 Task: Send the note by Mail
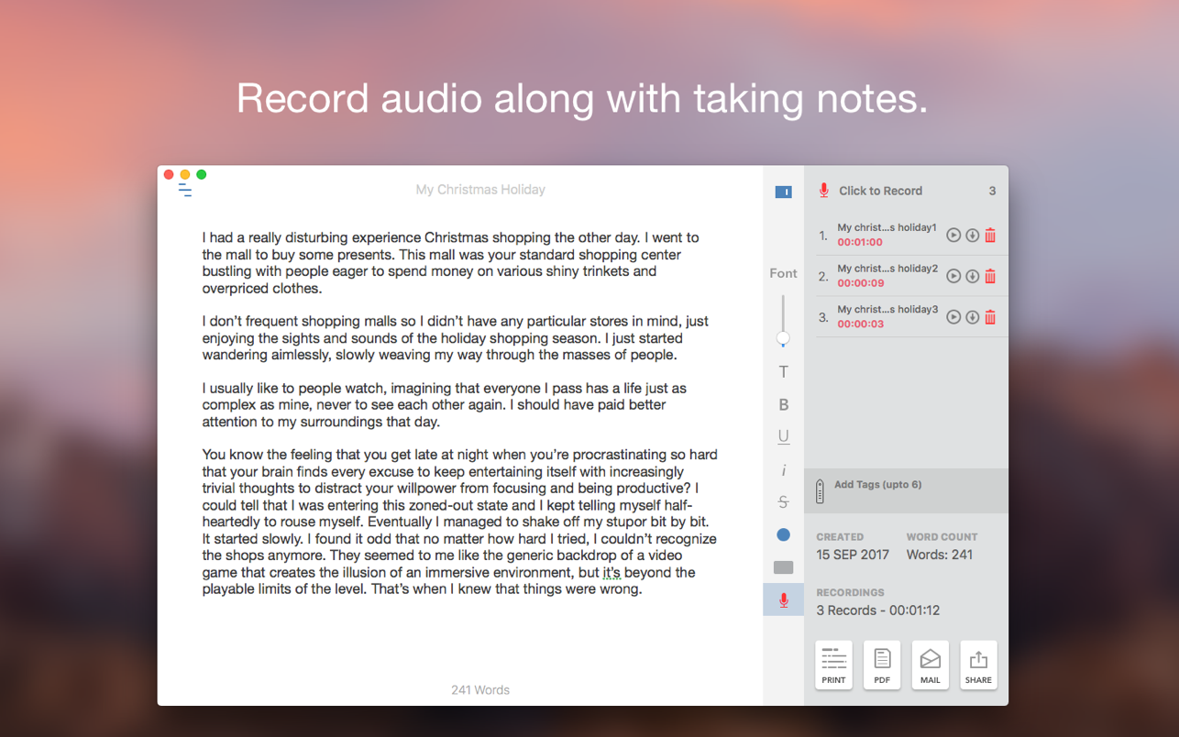[x=930, y=665]
